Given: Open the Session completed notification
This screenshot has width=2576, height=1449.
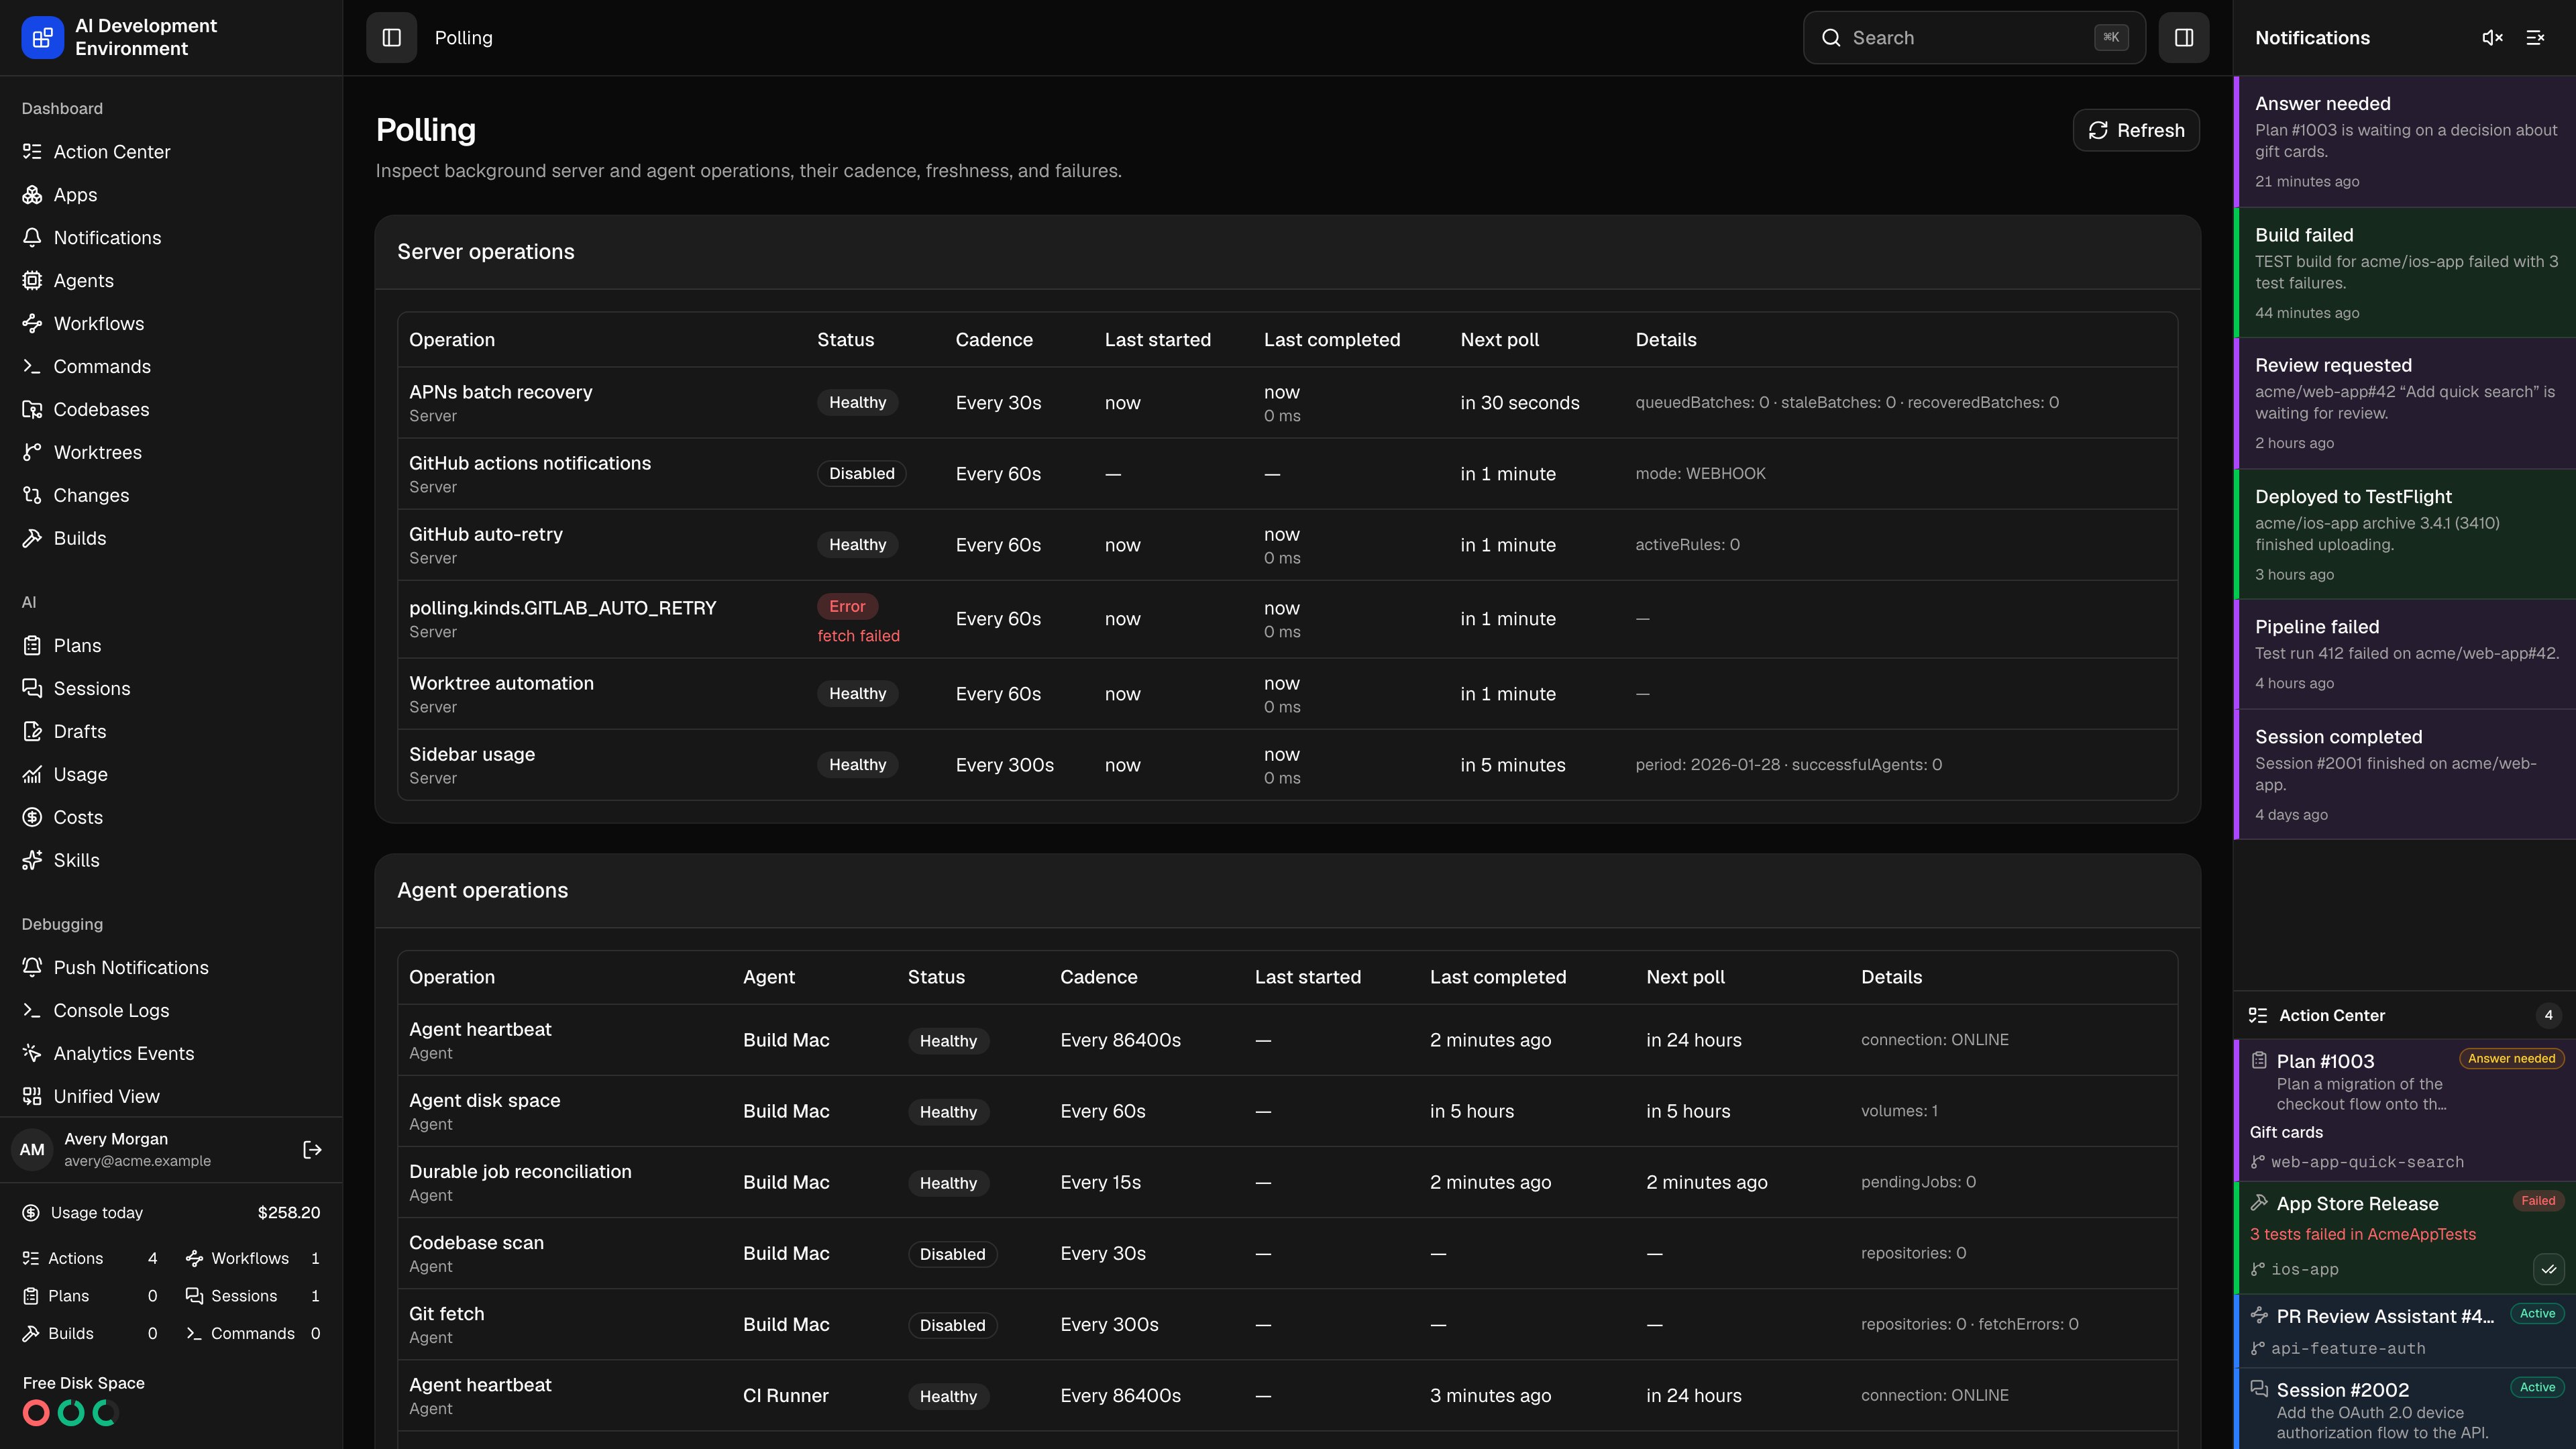Looking at the screenshot, I should click(2405, 774).
